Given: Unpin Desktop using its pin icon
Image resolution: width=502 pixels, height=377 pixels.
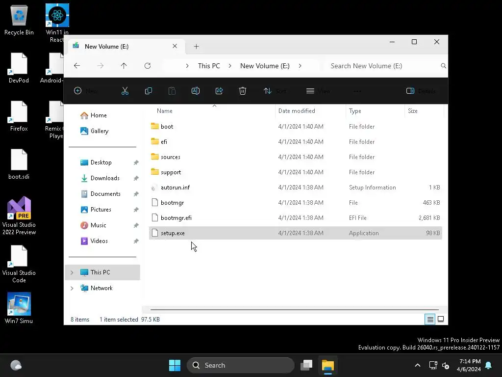Looking at the screenshot, I should (136, 162).
